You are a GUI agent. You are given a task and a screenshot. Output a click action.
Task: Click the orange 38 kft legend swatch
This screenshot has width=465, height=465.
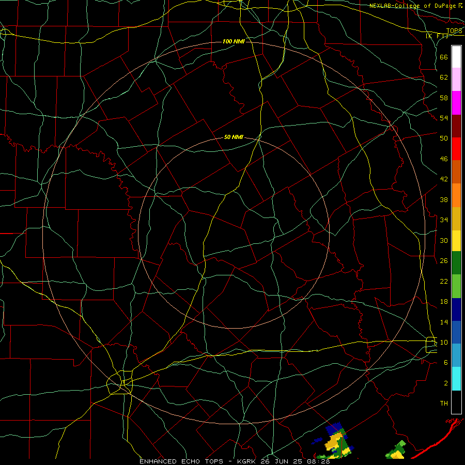point(456,195)
